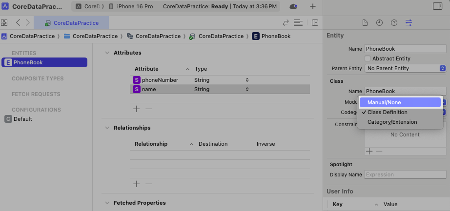Choose Manual/None codegen option
This screenshot has width=450, height=211.
400,102
